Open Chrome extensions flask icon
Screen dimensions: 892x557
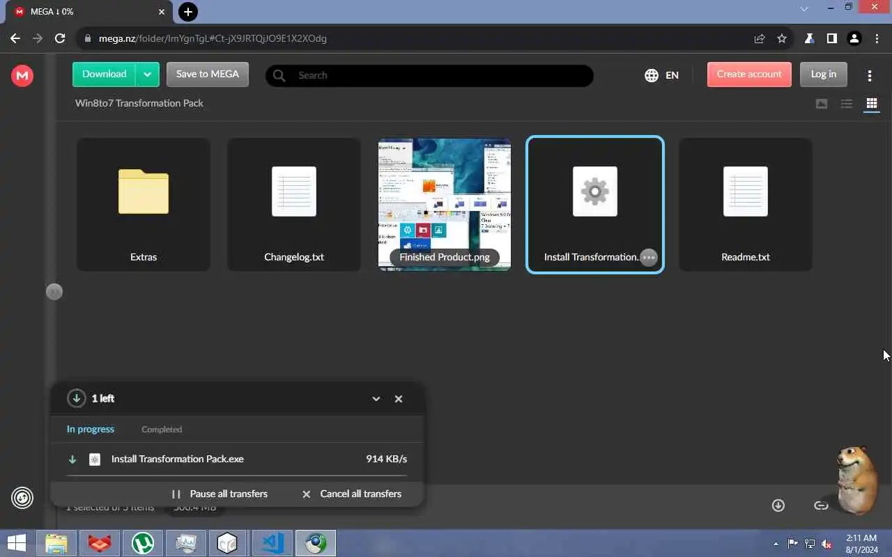(x=810, y=38)
